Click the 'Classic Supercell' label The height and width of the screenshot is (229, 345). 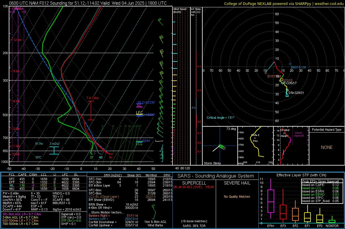pos(299,134)
